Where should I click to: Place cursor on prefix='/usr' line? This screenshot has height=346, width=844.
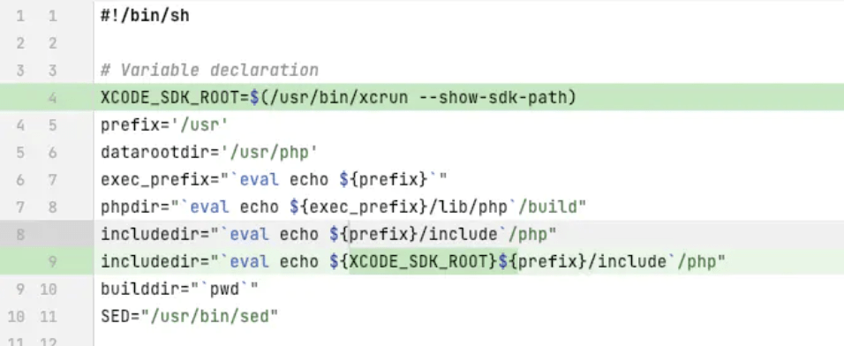165,125
